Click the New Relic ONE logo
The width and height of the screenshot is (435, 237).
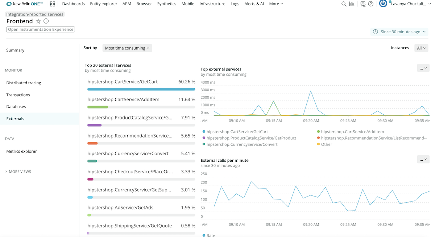25,4
